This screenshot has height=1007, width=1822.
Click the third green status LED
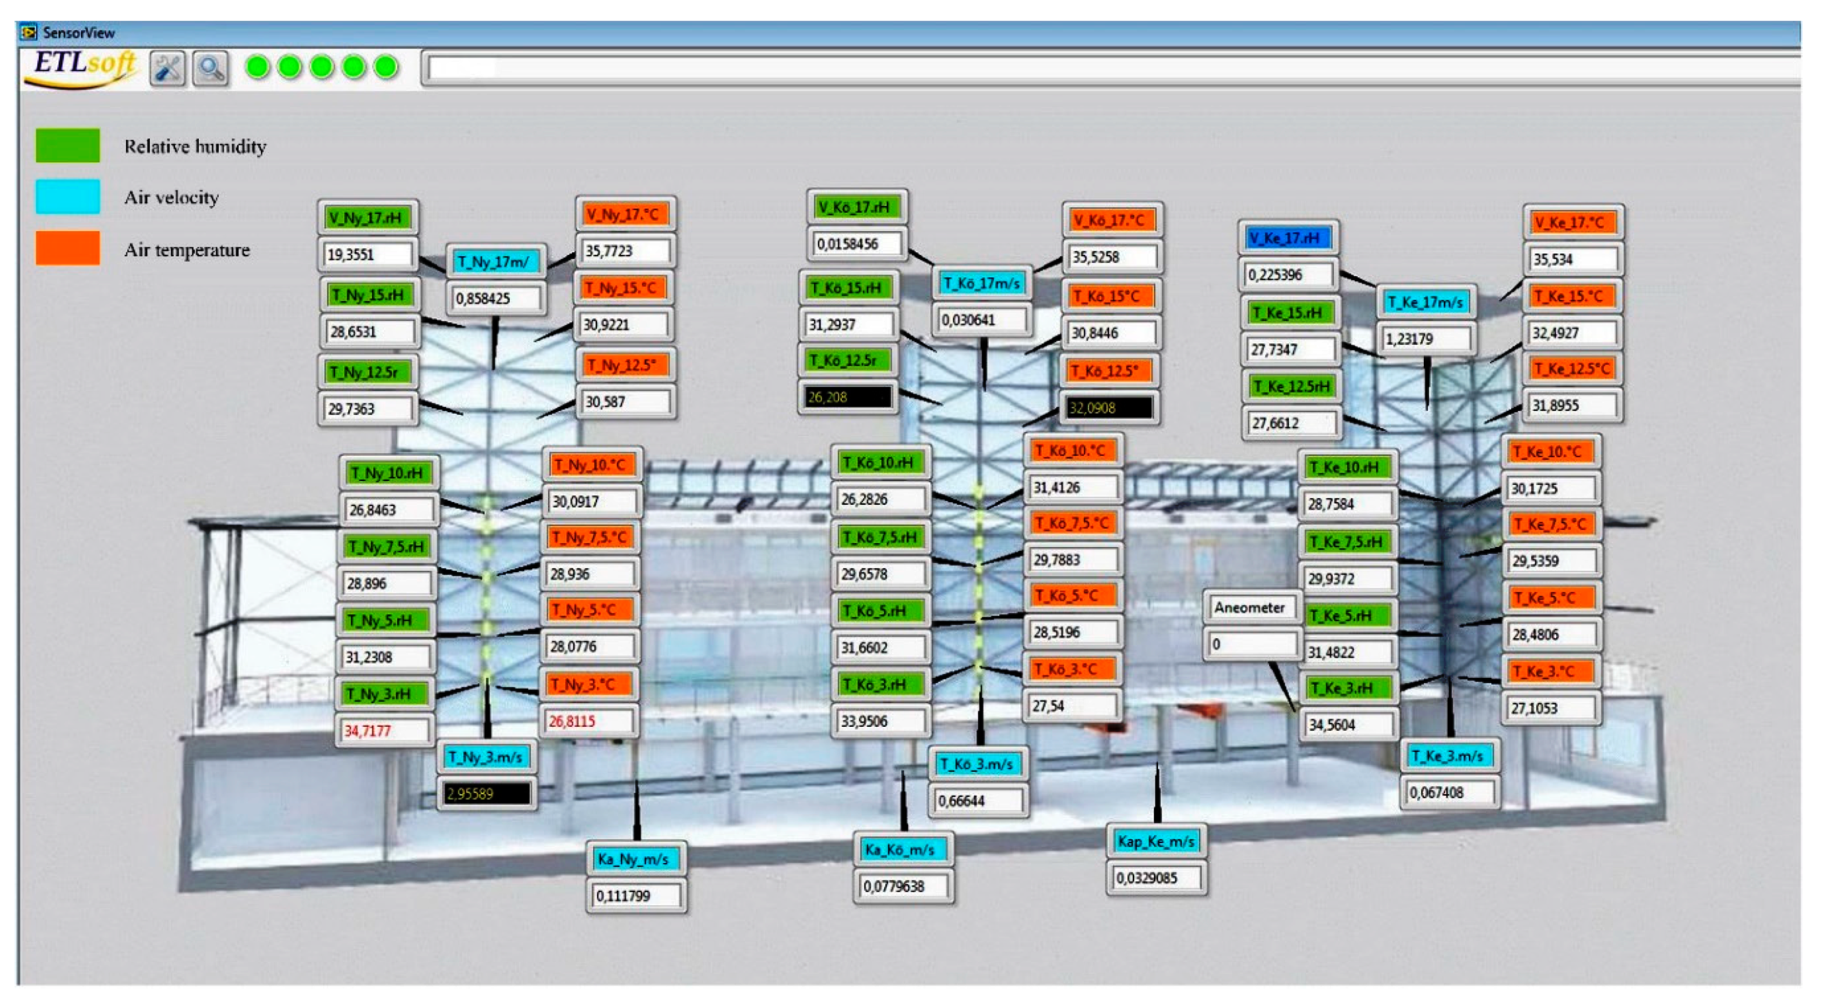coord(322,67)
